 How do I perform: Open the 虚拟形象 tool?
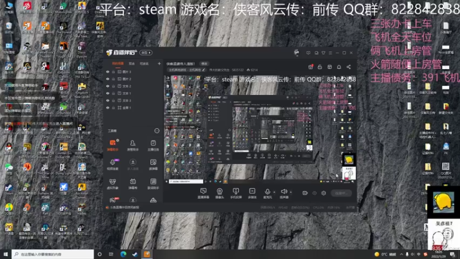tap(113, 184)
